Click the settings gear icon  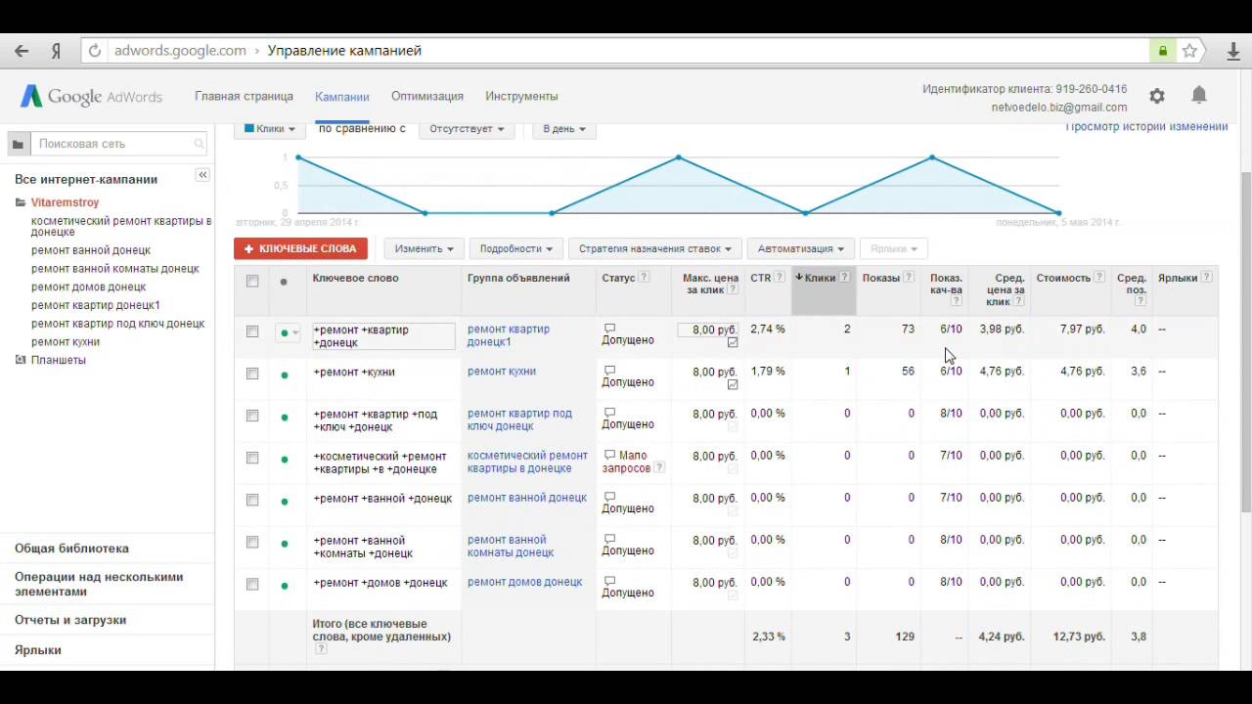point(1157,96)
